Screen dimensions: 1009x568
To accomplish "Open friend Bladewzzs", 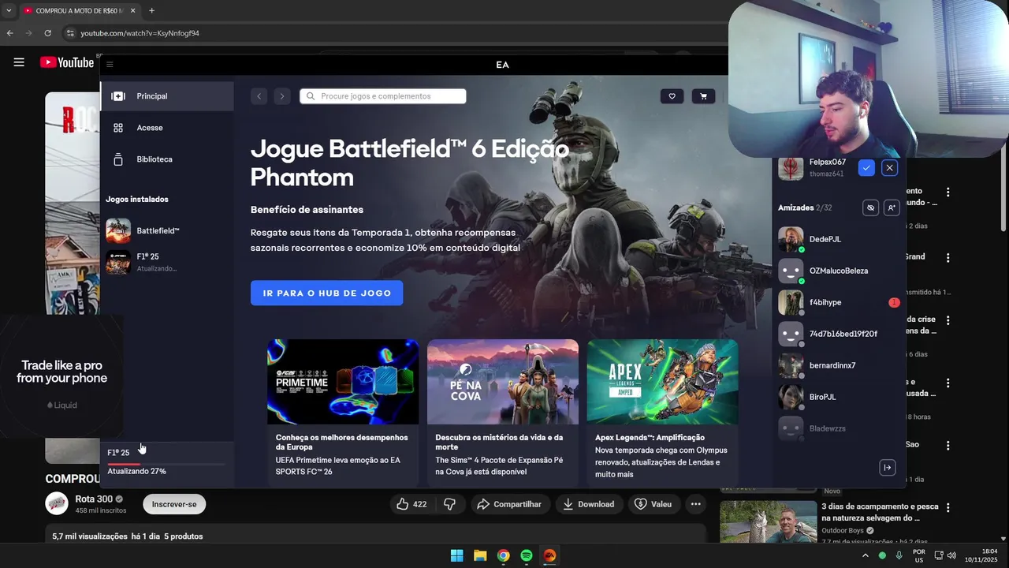I will (x=839, y=428).
